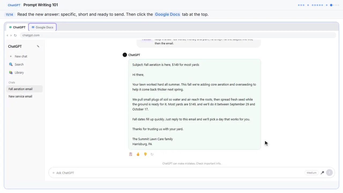
Task: Open the New service email chat
Action: click(24, 96)
